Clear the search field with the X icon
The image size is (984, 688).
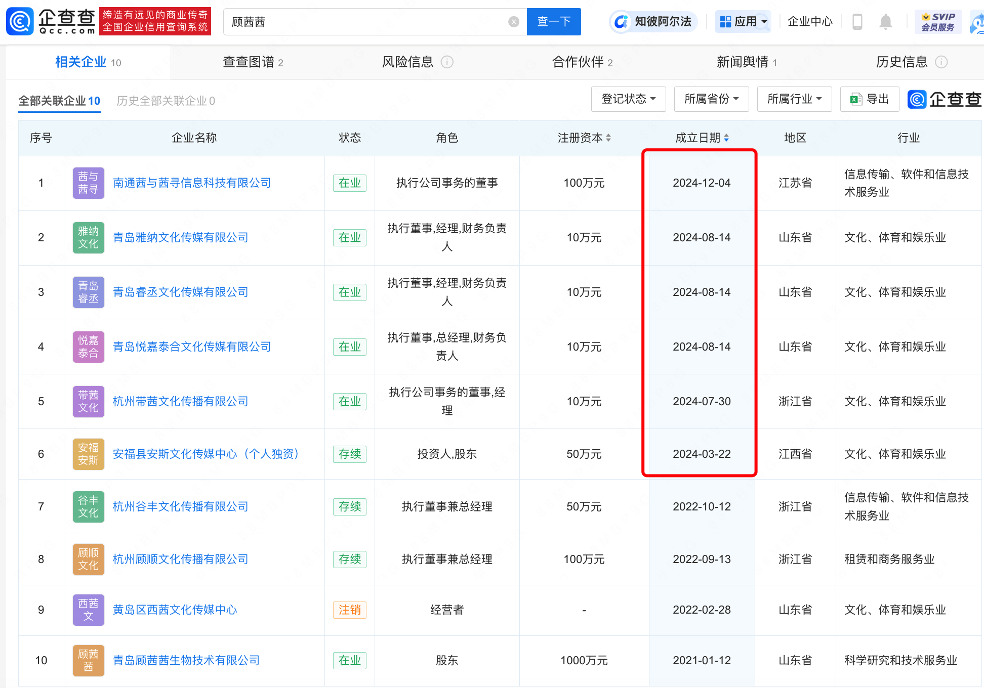pyautogui.click(x=514, y=22)
